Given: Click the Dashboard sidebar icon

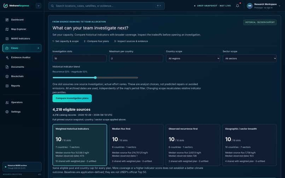Looking at the screenshot, I should [7, 20].
